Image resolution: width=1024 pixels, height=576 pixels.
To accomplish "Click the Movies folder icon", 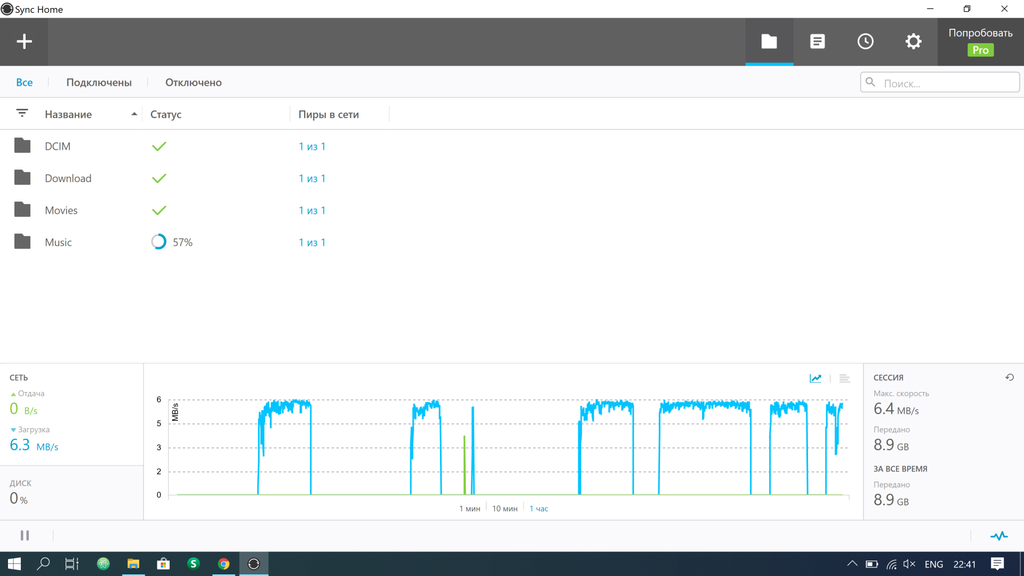I will tap(22, 210).
